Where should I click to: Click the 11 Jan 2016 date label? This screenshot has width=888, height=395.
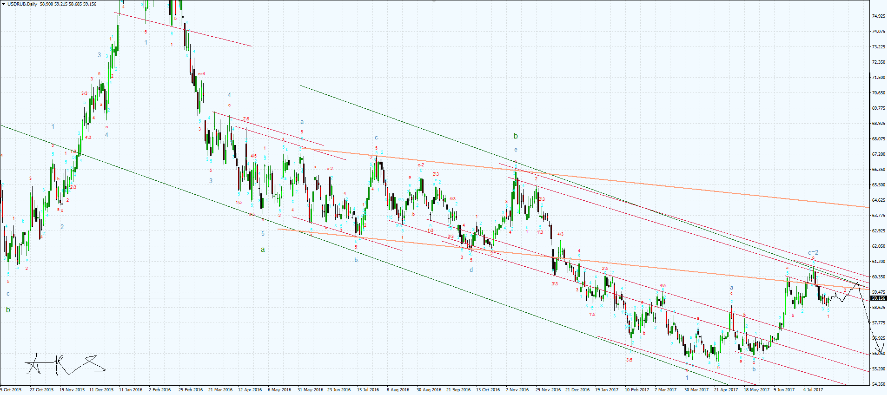(x=131, y=390)
